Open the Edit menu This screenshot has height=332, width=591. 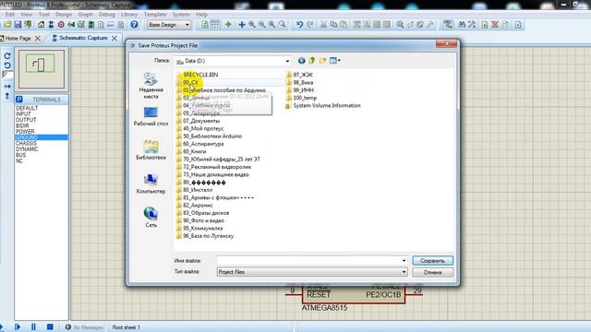tap(10, 15)
